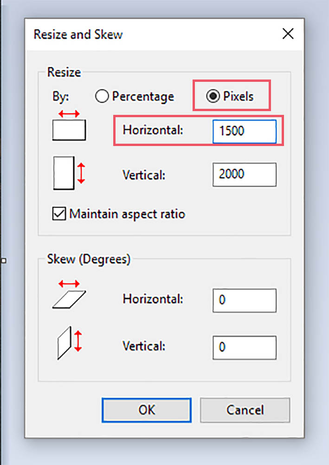
Task: Close the Resize and Skew dialog
Action: pyautogui.click(x=288, y=34)
